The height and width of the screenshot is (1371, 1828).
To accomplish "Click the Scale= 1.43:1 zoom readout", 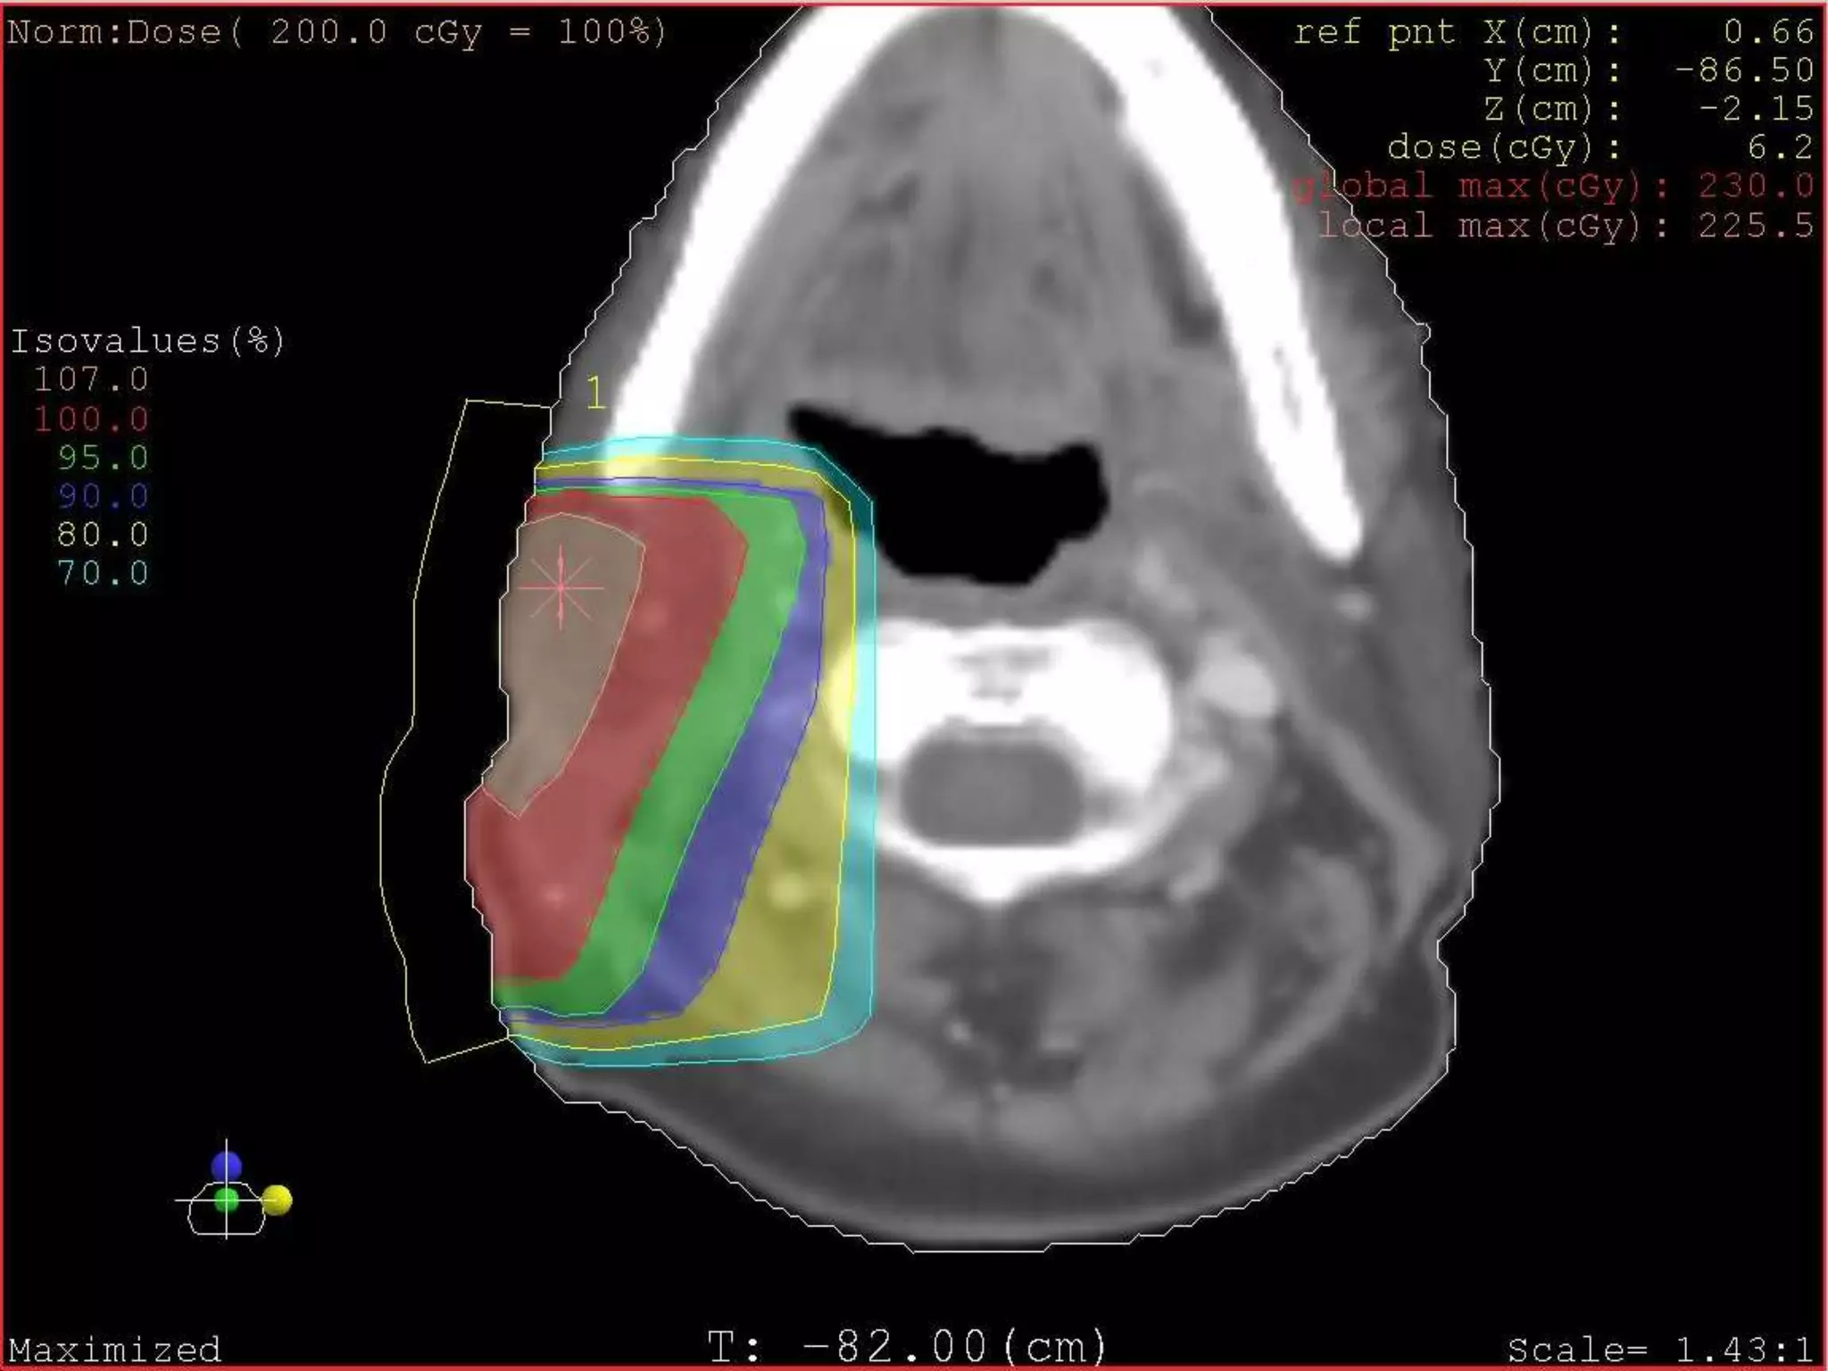I will pyautogui.click(x=1659, y=1349).
